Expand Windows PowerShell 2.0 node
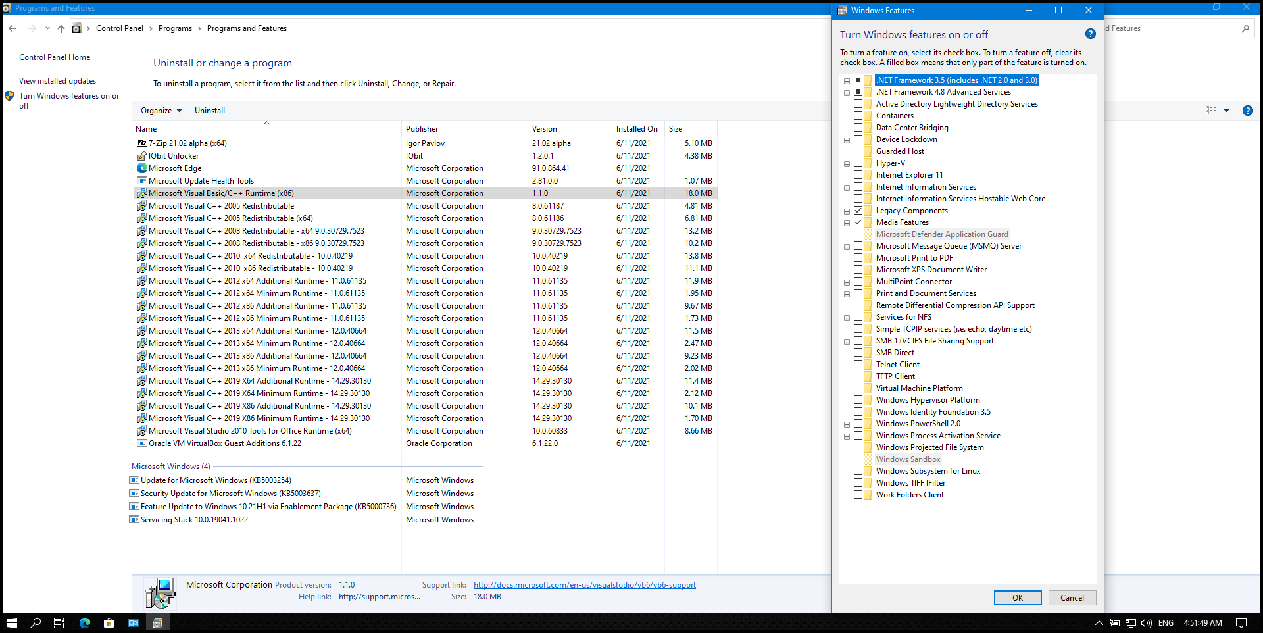1263x633 pixels. click(847, 424)
